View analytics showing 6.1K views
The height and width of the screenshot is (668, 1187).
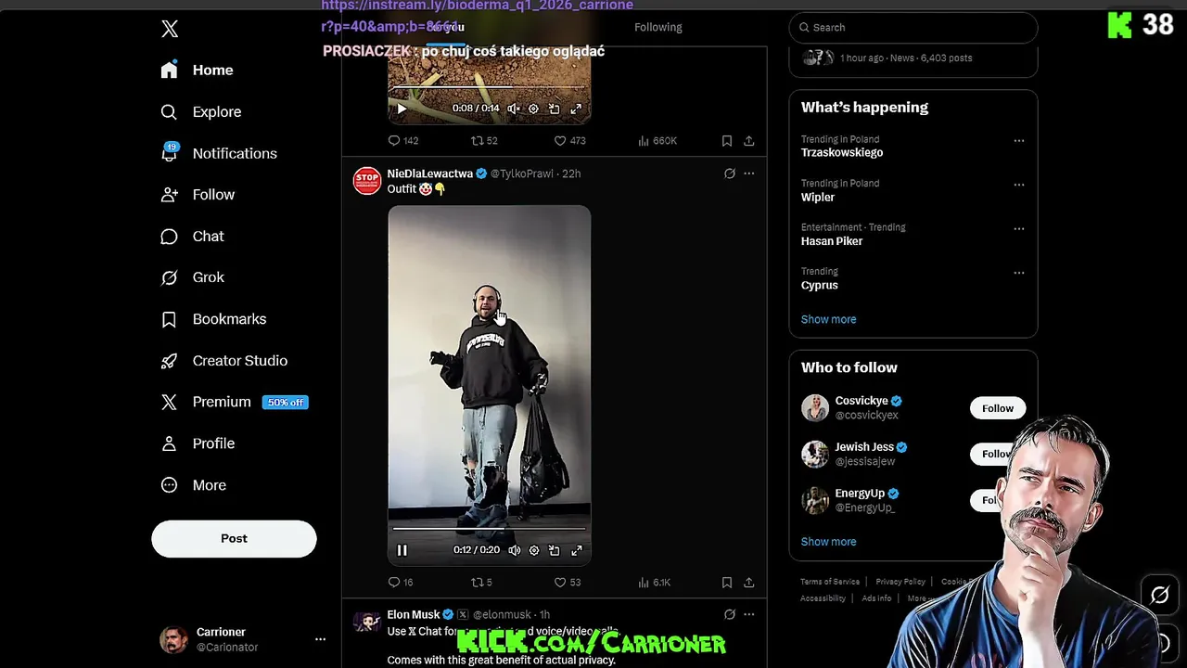pos(655,583)
